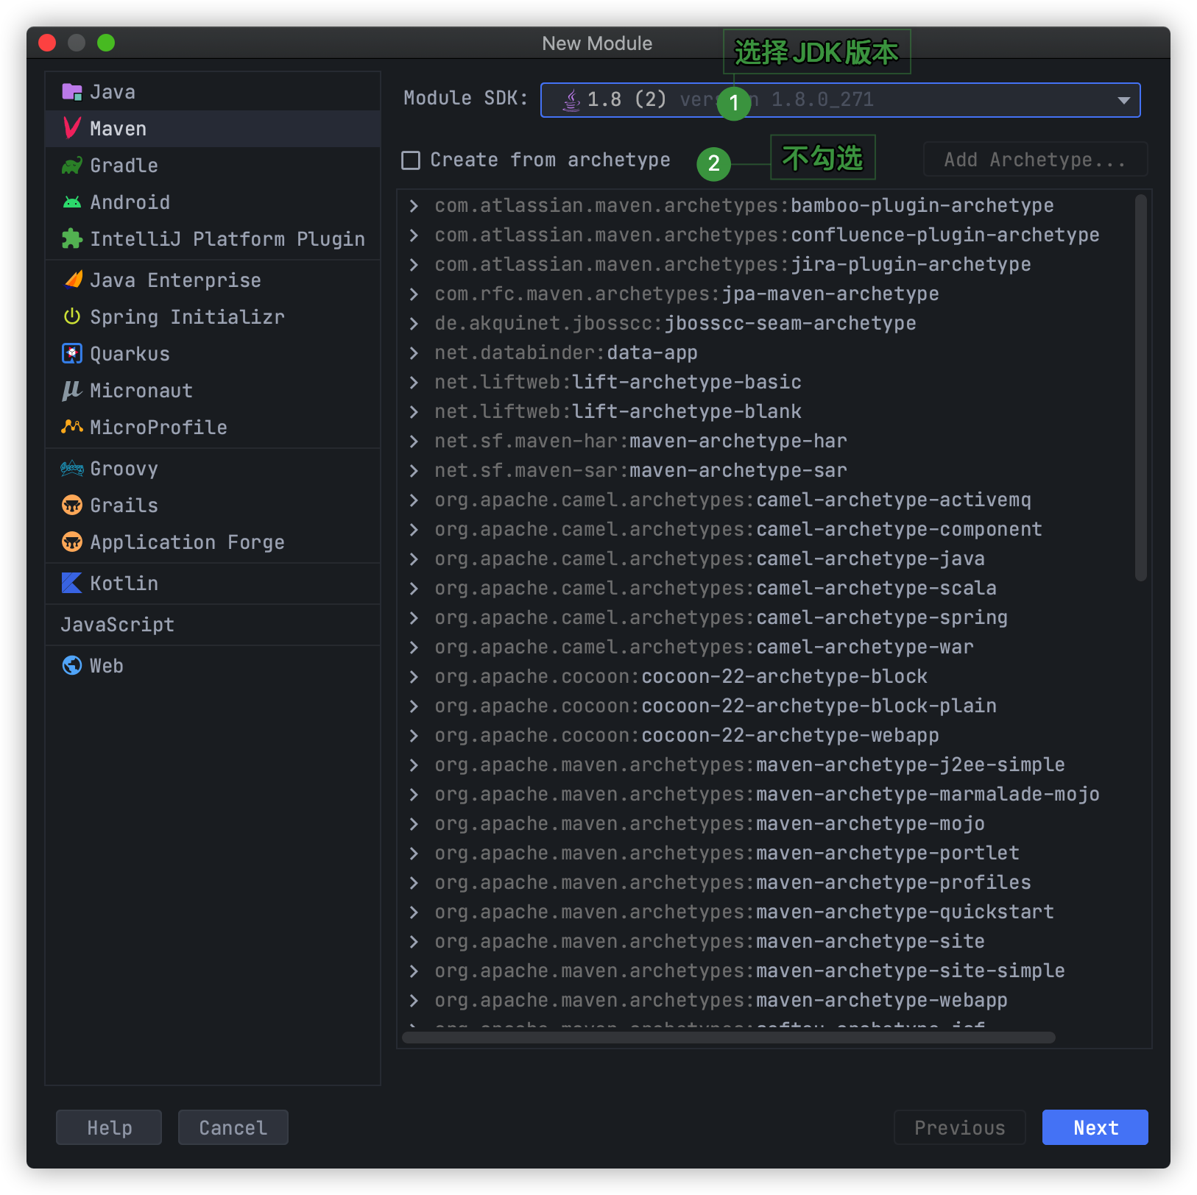Select camel-archetype-activemq row
The image size is (1197, 1195).
[x=766, y=500]
